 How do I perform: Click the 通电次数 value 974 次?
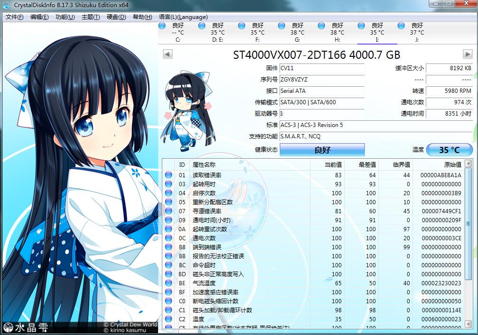tap(450, 102)
